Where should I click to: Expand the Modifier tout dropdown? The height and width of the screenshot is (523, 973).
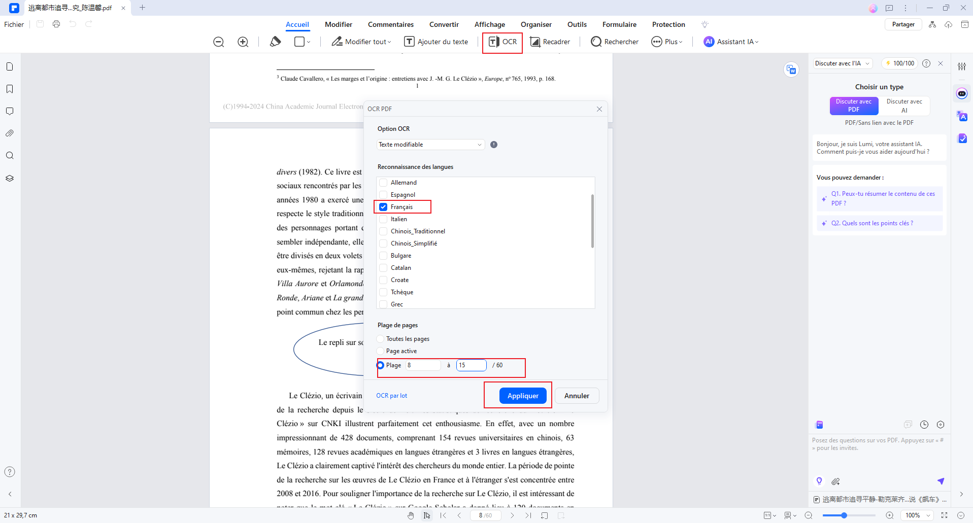click(x=389, y=42)
